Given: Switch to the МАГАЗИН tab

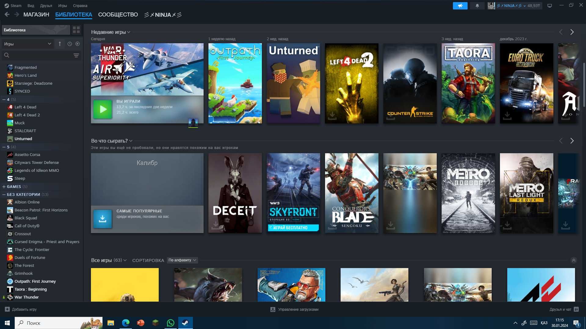Looking at the screenshot, I should point(36,15).
